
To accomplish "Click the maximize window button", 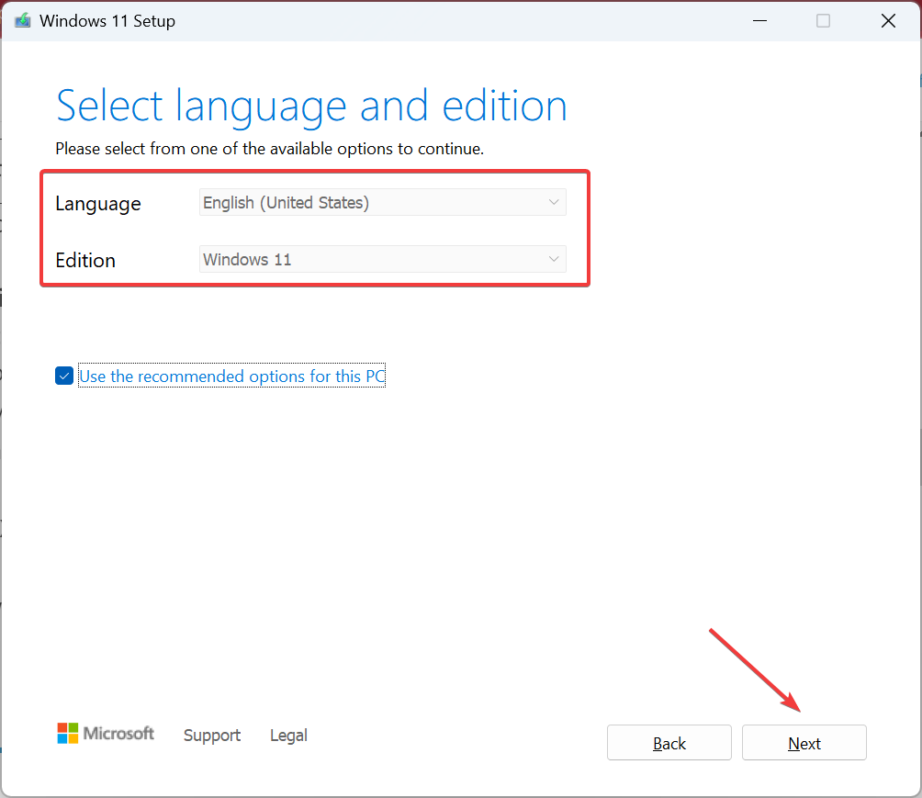I will pos(823,20).
